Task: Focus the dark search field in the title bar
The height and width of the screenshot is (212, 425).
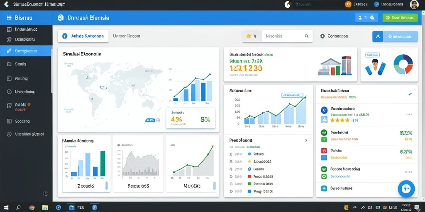Action: 318,4
